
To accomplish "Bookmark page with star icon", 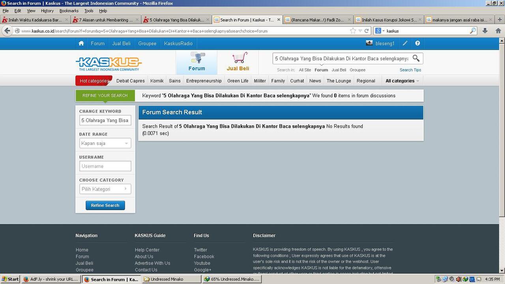I will pos(353,31).
